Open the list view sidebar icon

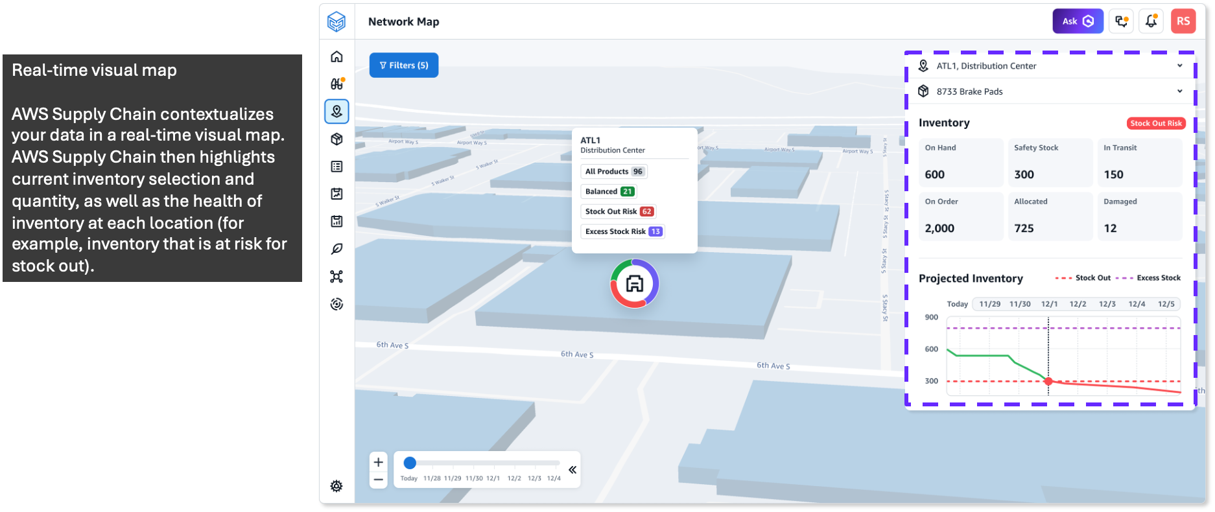pos(336,167)
